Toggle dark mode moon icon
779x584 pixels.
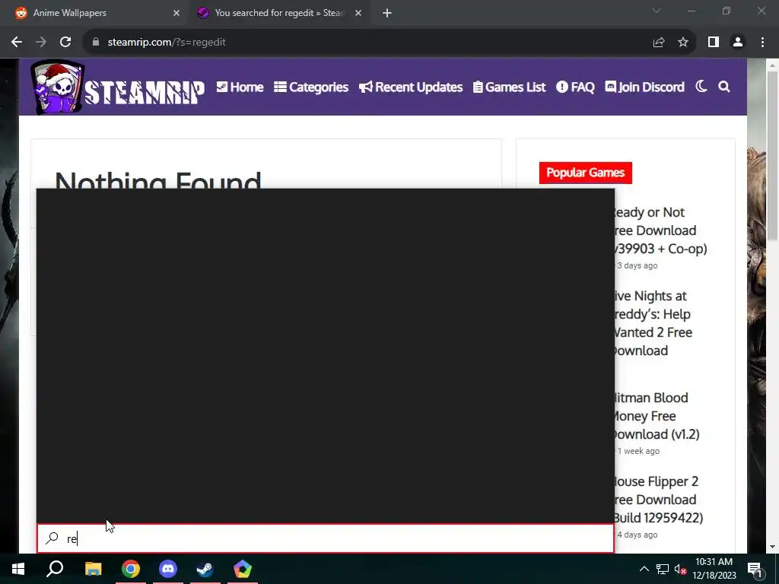click(x=701, y=87)
